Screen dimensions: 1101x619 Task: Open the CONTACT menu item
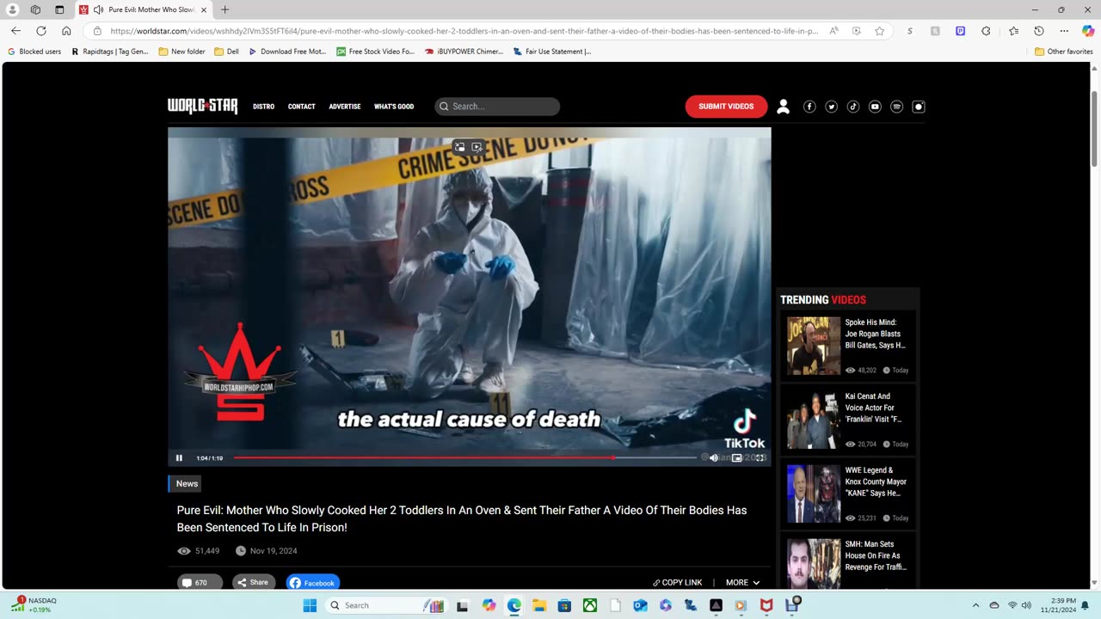tap(302, 107)
